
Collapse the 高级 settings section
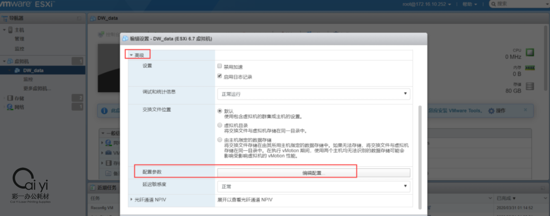pos(132,55)
